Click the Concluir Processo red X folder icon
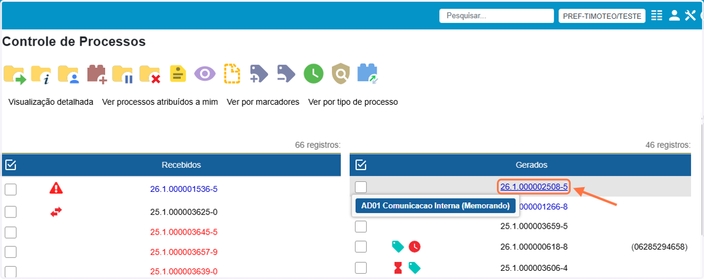Image resolution: width=704 pixels, height=279 pixels. pos(150,74)
